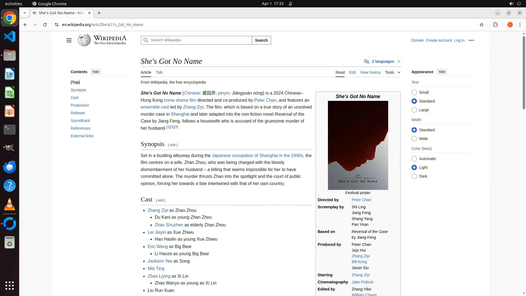The width and height of the screenshot is (526, 296).
Task: Hide the Contents sidebar
Action: (96, 72)
